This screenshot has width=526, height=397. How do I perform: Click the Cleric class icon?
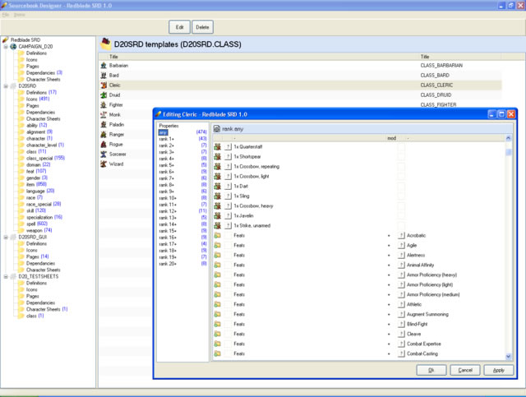pyautogui.click(x=104, y=85)
